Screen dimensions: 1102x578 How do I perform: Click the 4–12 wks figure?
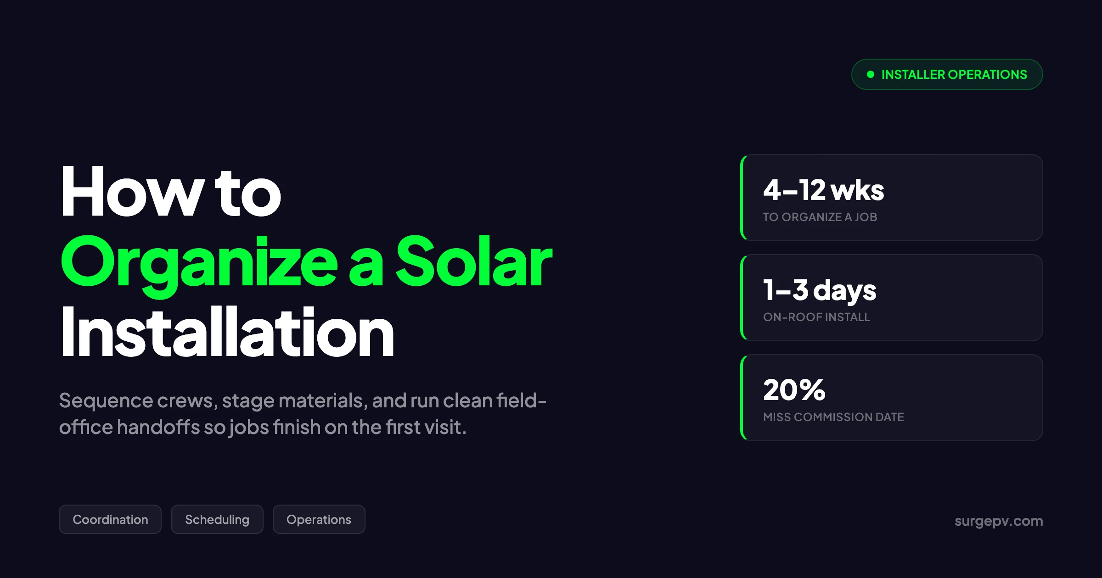[823, 190]
